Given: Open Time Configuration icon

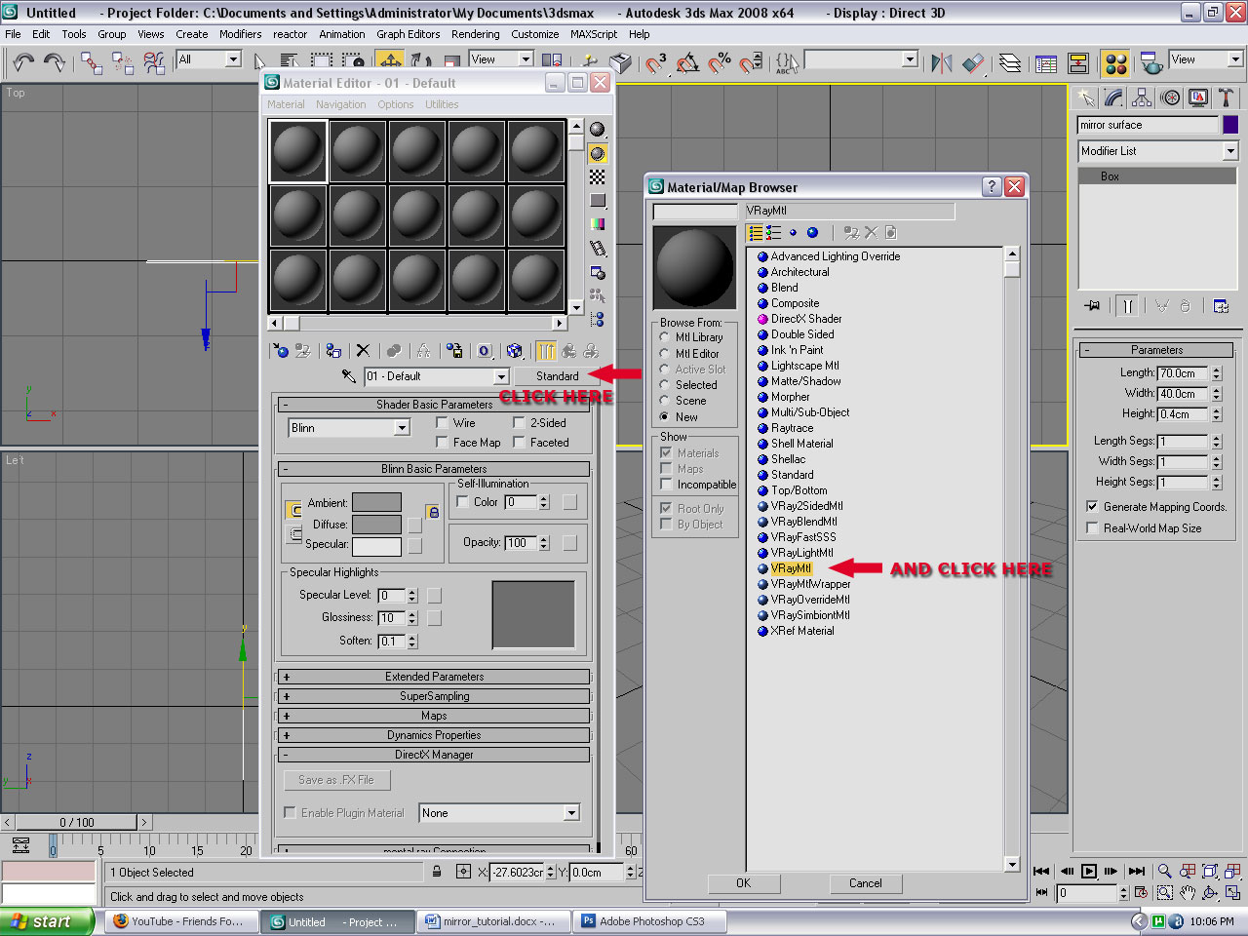Looking at the screenshot, I should coord(1141,892).
